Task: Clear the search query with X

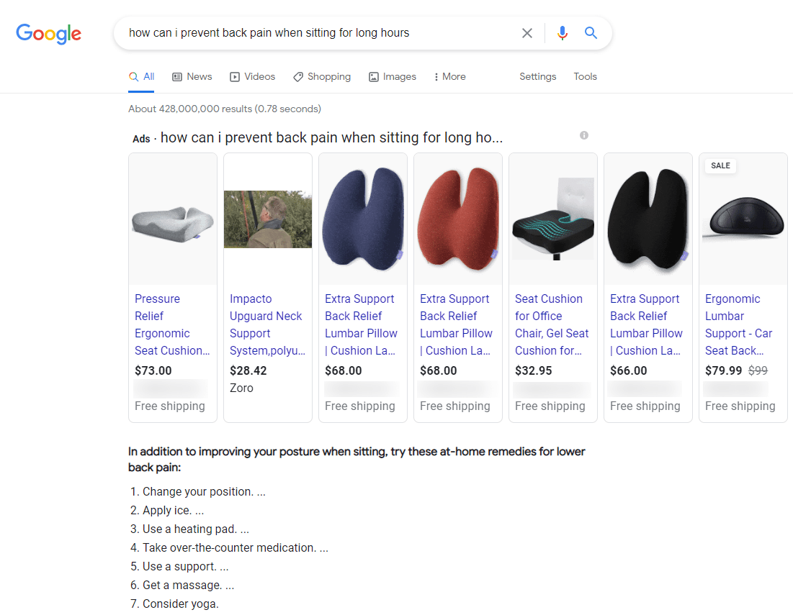Action: (x=527, y=33)
